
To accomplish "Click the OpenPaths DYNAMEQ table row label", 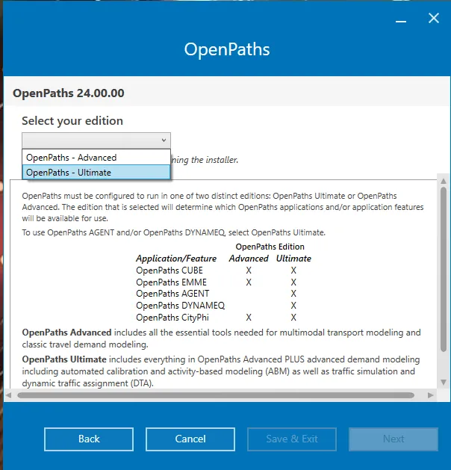I will click(181, 306).
